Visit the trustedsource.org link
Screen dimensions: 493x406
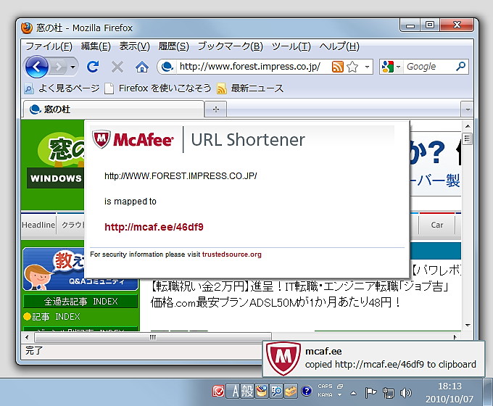click(232, 254)
